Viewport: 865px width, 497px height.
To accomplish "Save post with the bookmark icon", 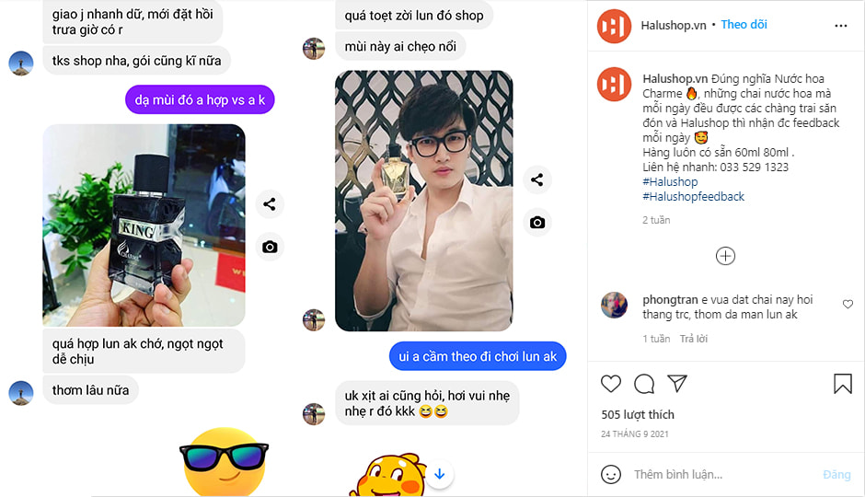I will (842, 384).
